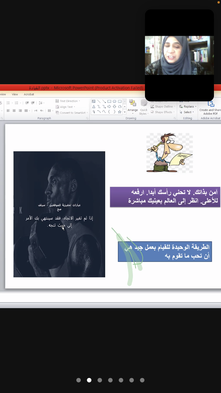This screenshot has width=221, height=393.
Task: Select the Text Box shape
Action: 93,101
